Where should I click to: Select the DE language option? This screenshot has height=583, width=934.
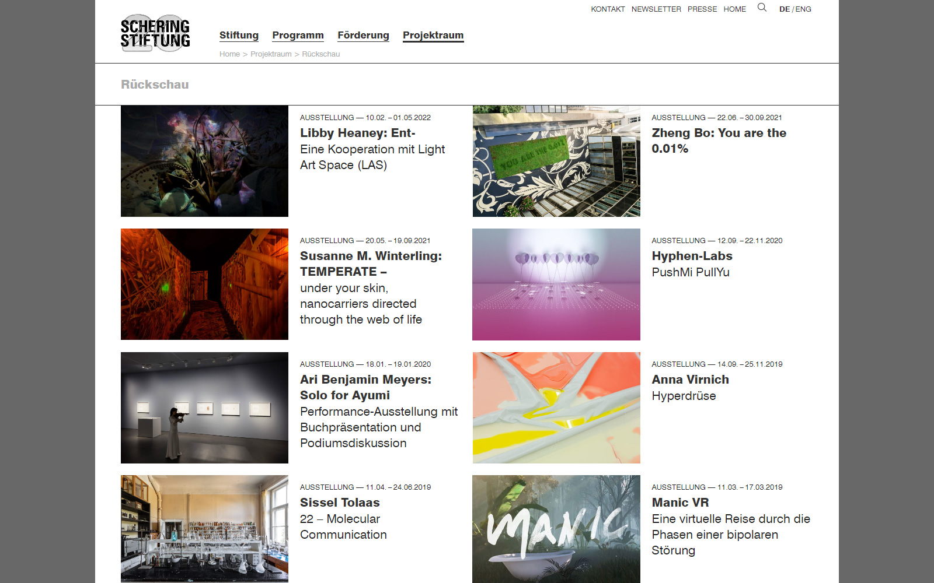click(x=784, y=9)
